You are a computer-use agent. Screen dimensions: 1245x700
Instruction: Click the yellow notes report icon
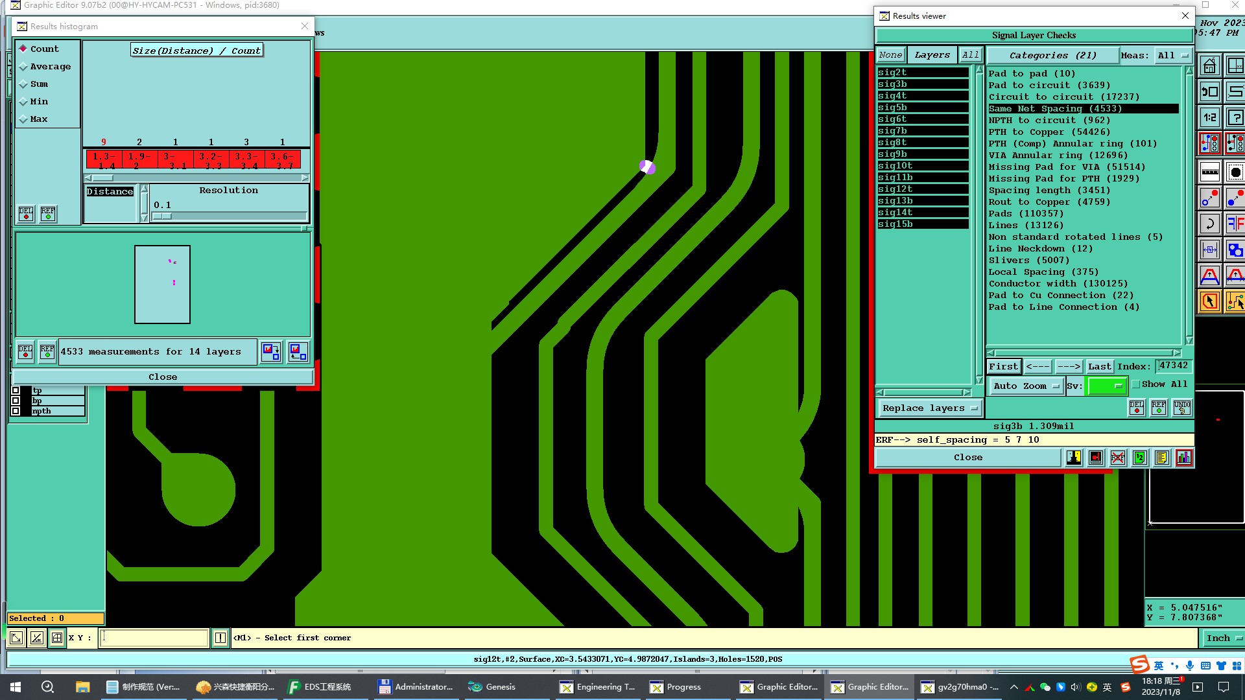coord(1161,458)
